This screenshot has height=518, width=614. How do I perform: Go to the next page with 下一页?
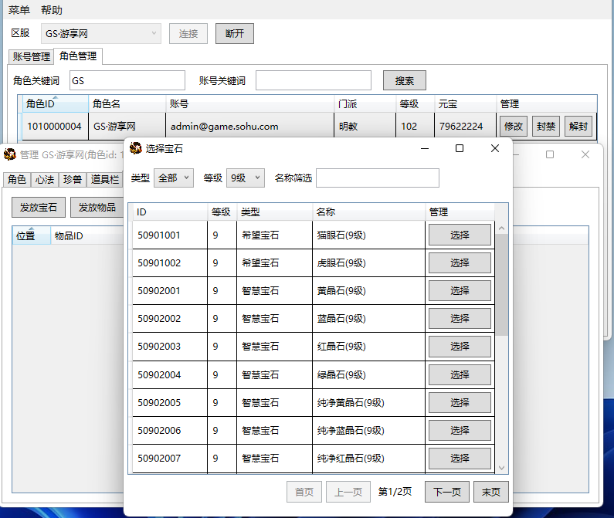click(x=447, y=492)
